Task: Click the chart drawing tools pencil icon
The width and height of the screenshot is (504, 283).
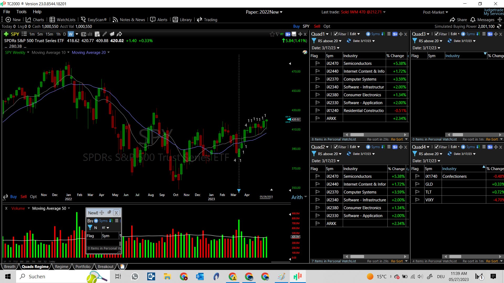Action: click(x=105, y=34)
